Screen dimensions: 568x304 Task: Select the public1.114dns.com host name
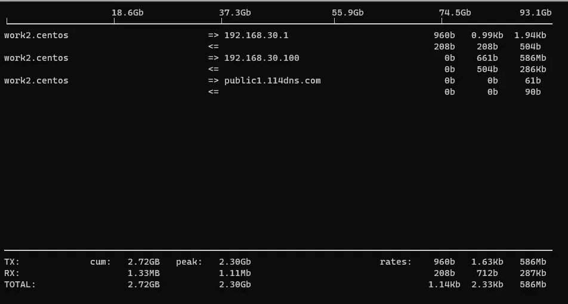[x=273, y=80]
